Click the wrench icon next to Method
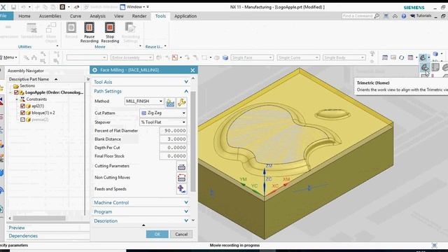Screen dimensions: 448x252 [x=182, y=102]
